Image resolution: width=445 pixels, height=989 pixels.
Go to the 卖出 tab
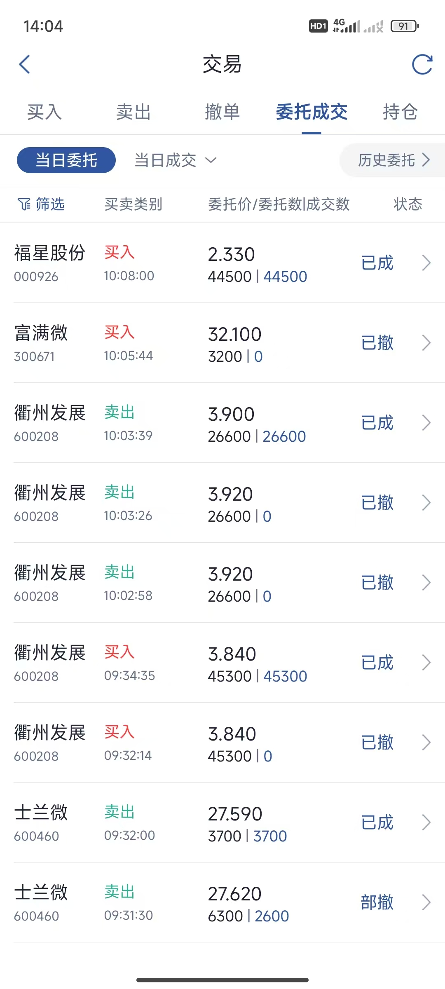point(133,112)
